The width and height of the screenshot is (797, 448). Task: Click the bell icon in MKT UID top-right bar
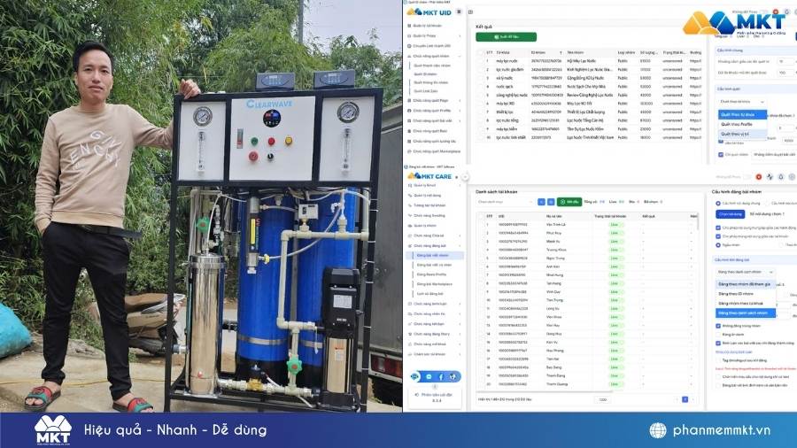(785, 12)
